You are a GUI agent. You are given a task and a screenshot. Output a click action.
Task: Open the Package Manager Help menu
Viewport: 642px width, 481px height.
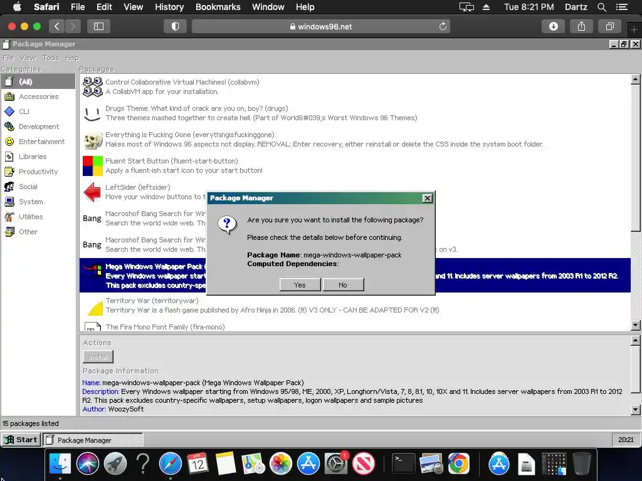pyautogui.click(x=72, y=58)
